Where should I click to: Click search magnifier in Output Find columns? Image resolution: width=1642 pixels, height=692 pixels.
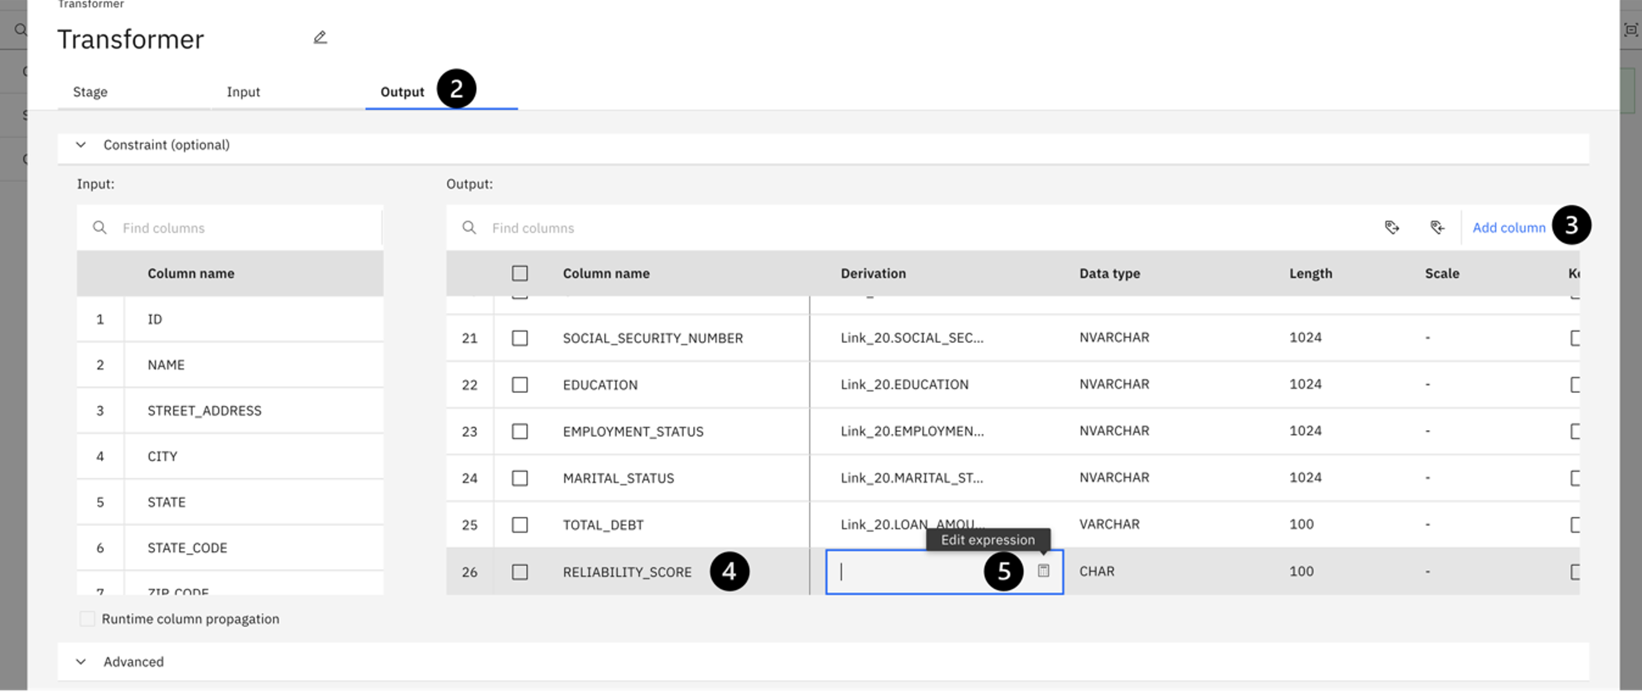[x=469, y=228]
